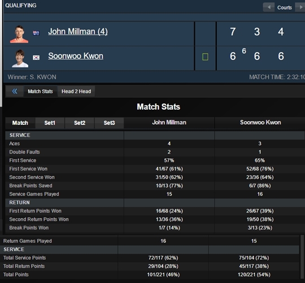Viewport: 305px width, 283px height.
Task: Switch to the Head 2 Head tab
Action: tap(76, 91)
